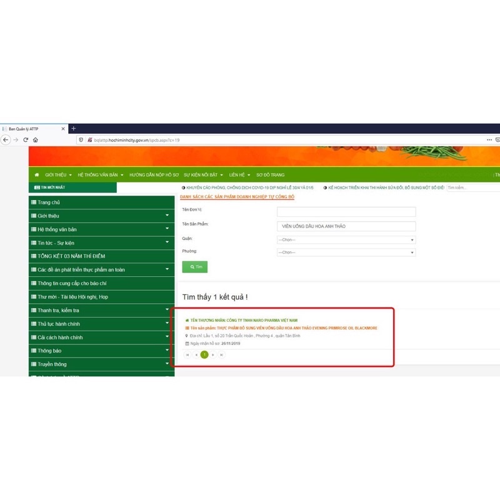Open HỆ THỐNG VĂN BẢN top menu

[101, 175]
